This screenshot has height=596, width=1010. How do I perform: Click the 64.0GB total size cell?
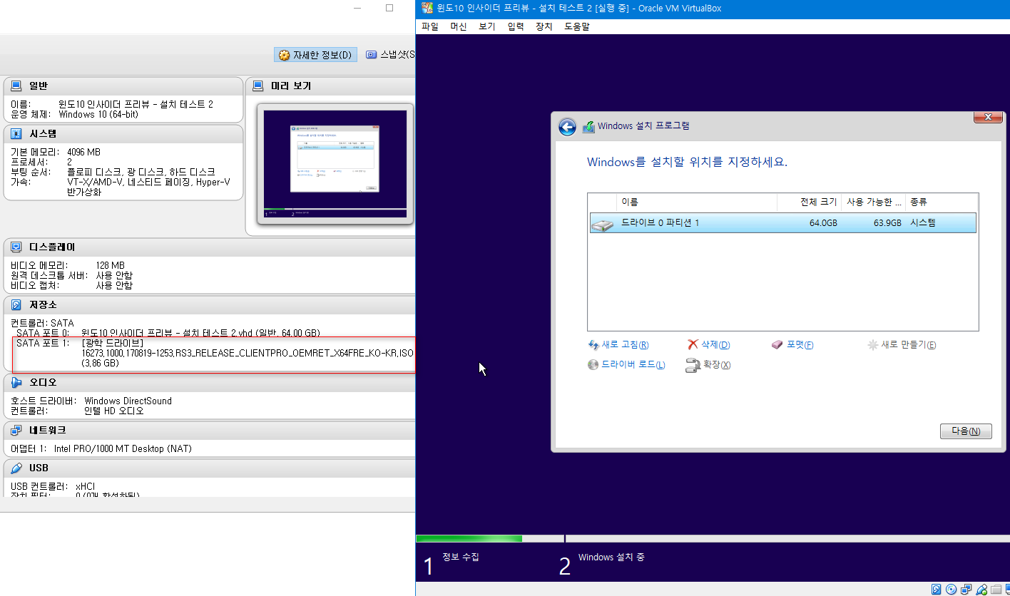[x=823, y=223]
